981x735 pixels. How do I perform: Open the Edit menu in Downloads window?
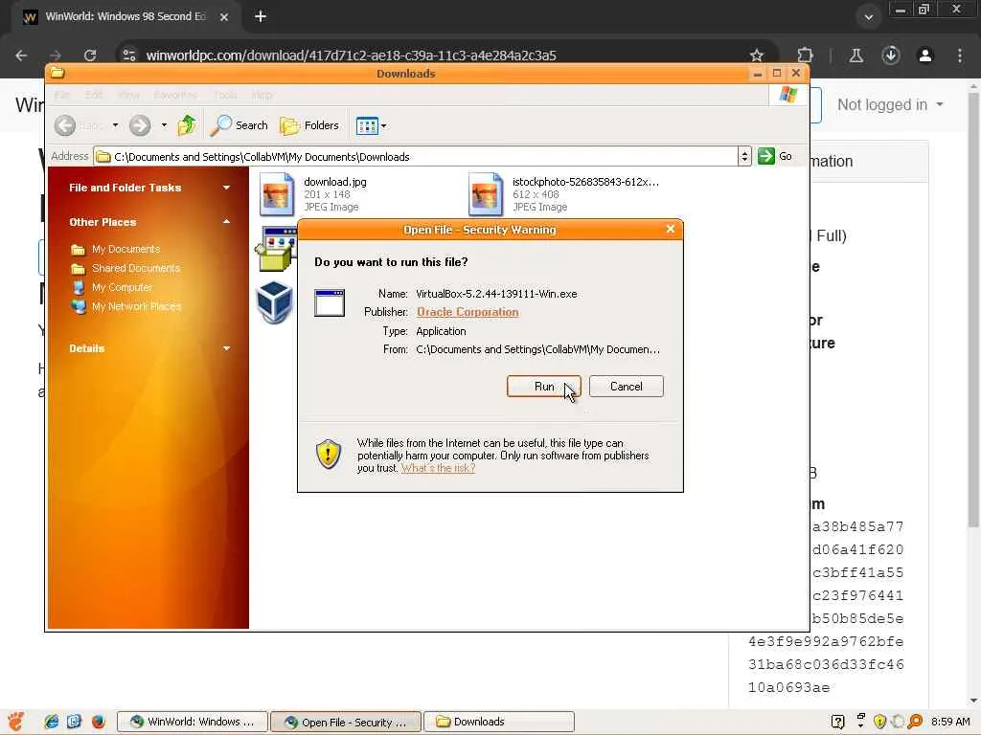click(94, 95)
